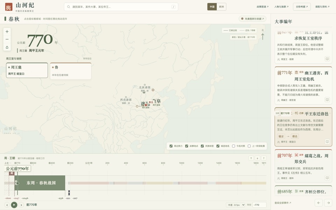Click the down arrow in timeline header
336x210 pixels.
tap(257, 158)
